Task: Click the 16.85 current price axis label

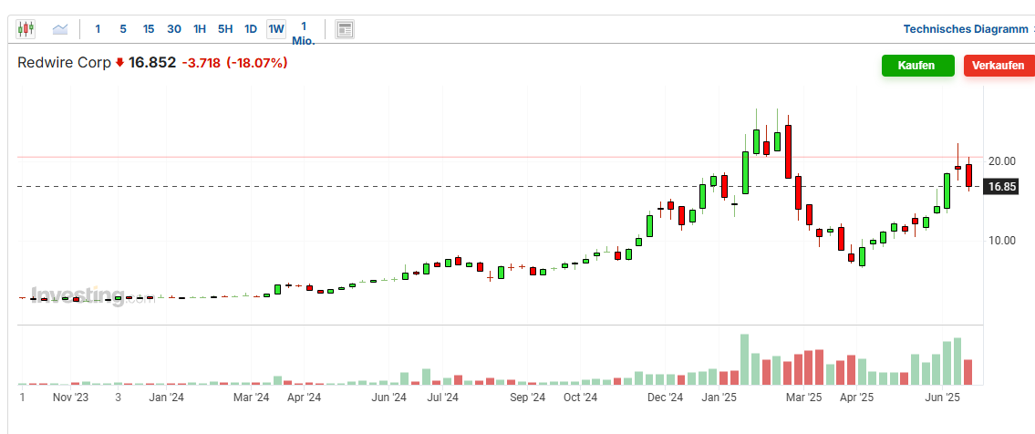Action: click(1003, 187)
